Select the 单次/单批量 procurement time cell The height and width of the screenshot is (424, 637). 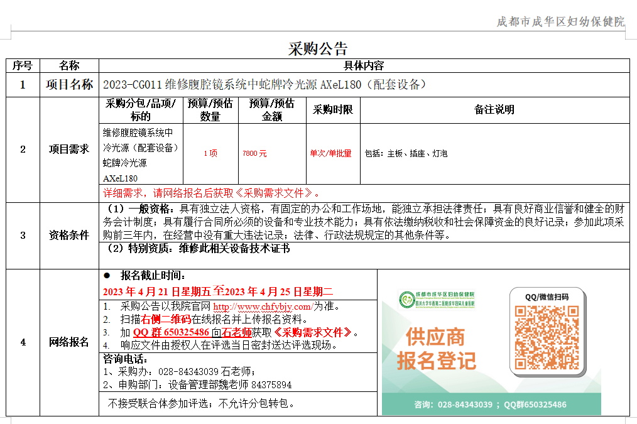pos(332,151)
